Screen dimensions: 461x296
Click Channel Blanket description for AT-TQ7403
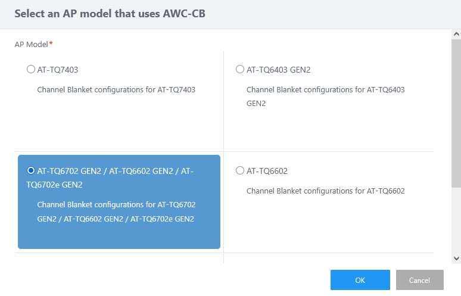point(116,90)
